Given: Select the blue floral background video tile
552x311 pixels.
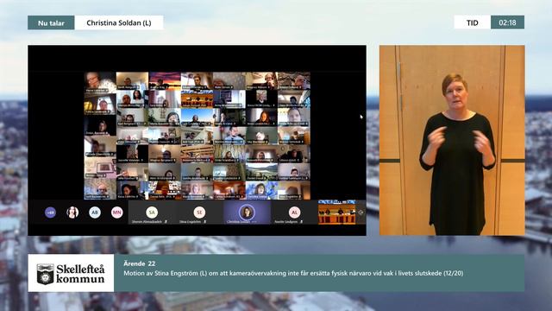Looking at the screenshot, I should (x=261, y=190).
